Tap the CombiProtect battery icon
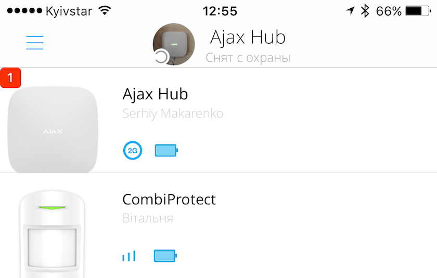Viewport: 437px width, 278px height. click(165, 256)
